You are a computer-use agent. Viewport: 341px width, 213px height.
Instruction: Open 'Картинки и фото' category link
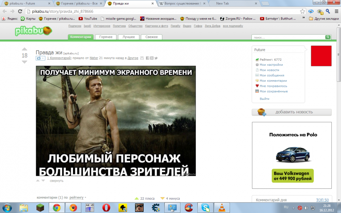[157, 26]
